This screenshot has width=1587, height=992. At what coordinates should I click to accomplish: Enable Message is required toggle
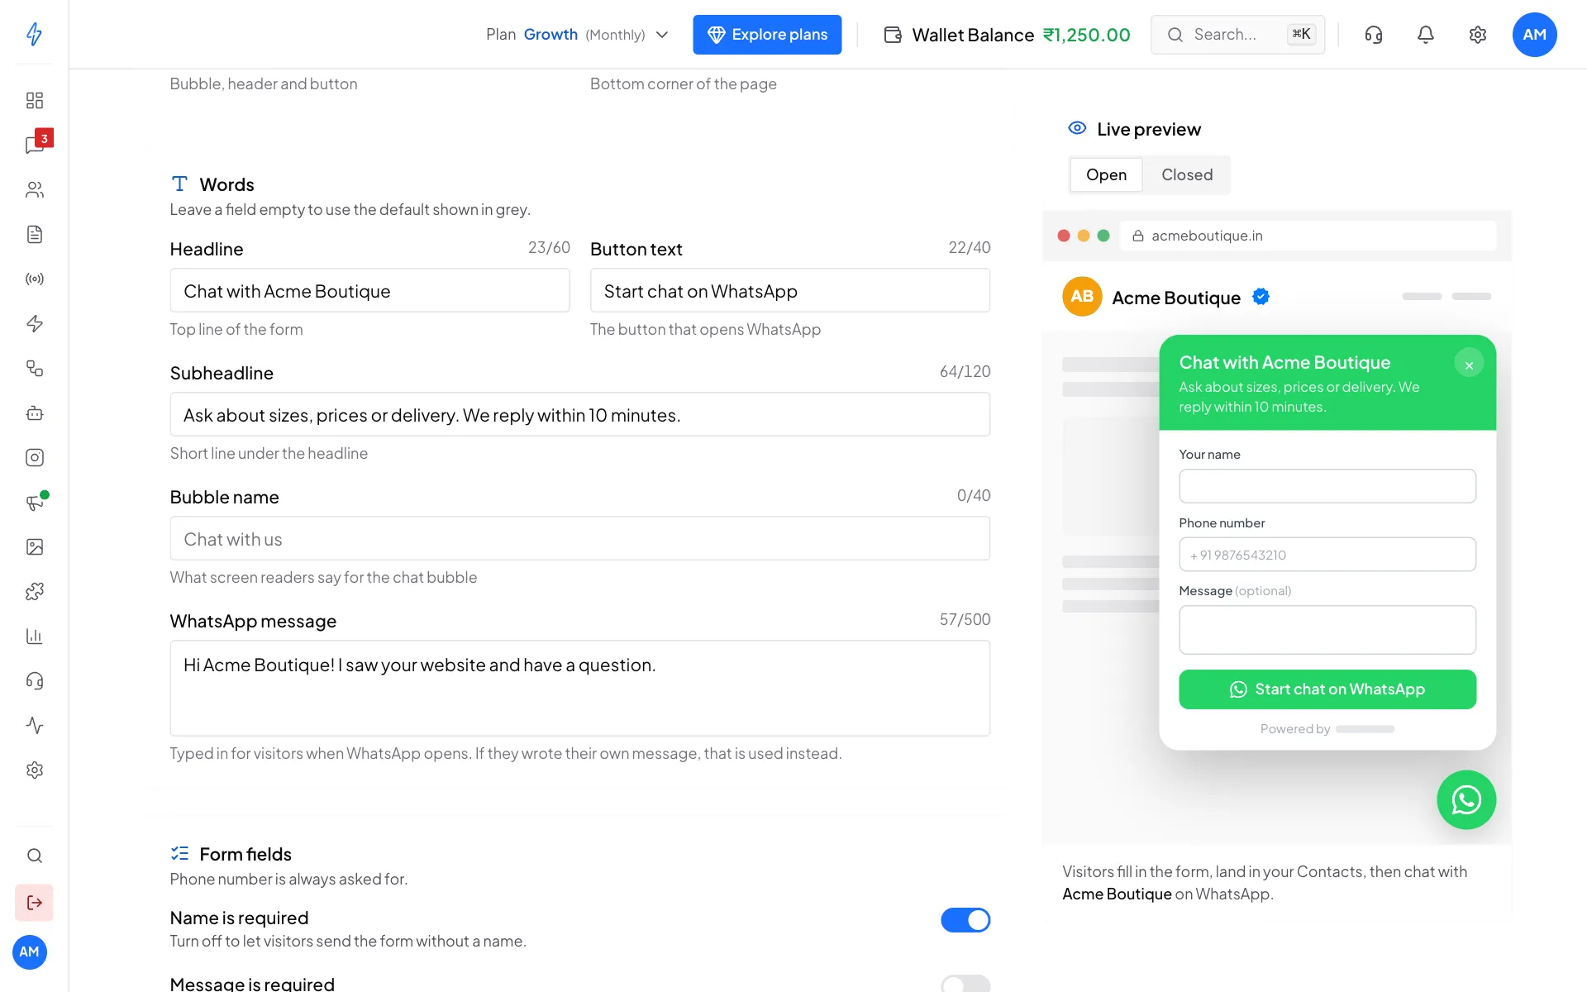tap(965, 984)
